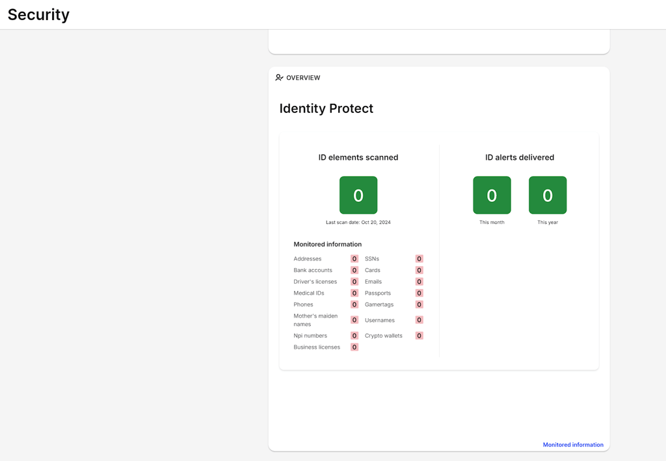Click the SSNs label
666x461 pixels.
[x=372, y=258]
